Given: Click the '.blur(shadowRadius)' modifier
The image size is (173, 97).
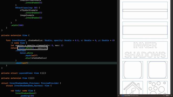Looking at the screenshot, I should (x=36, y=58).
